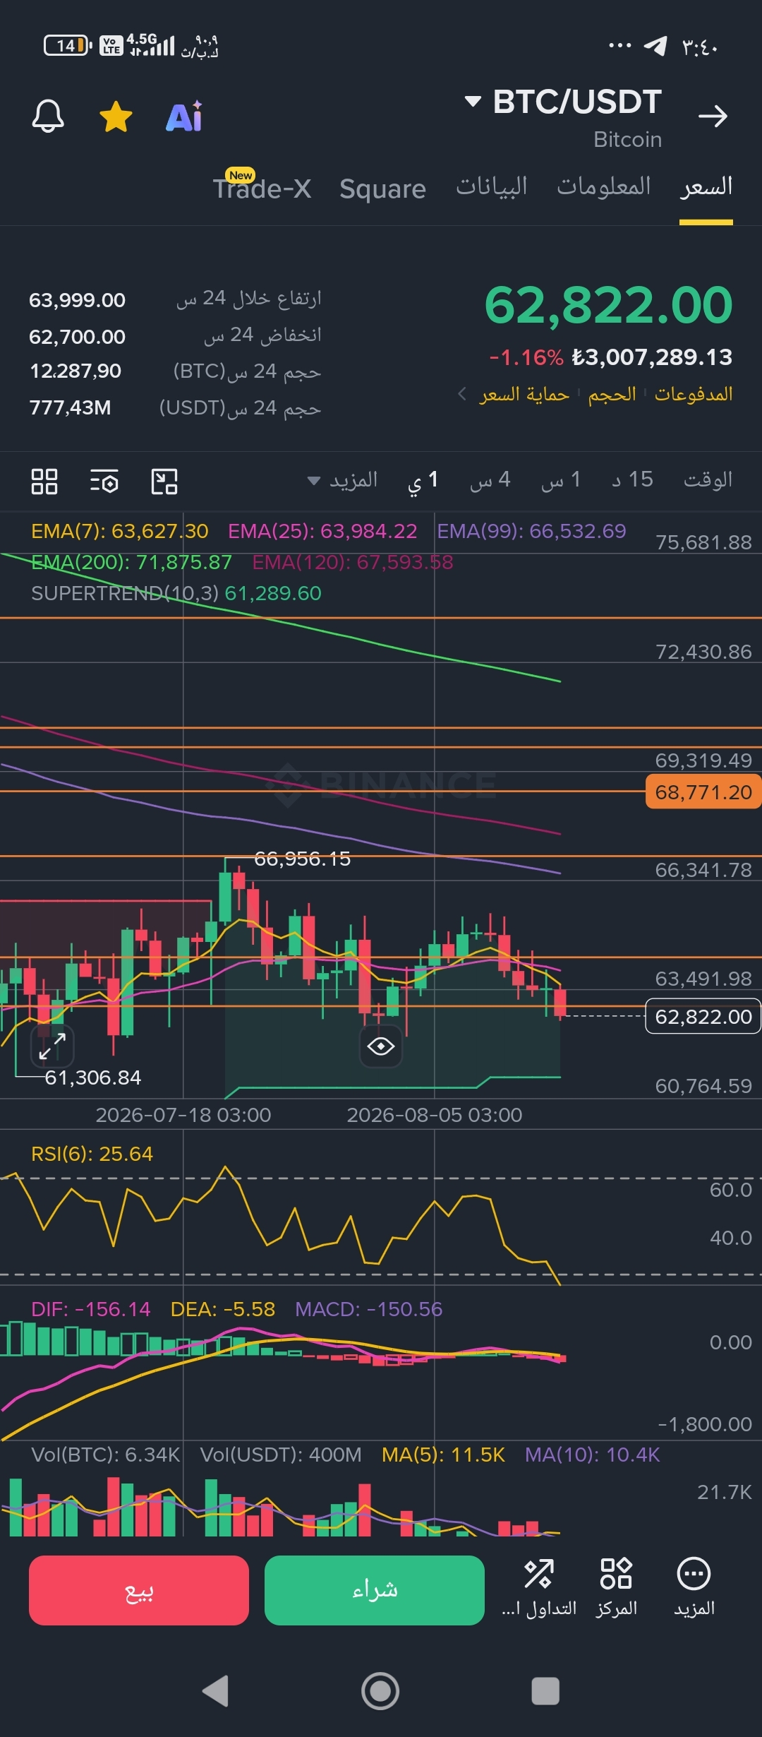Image resolution: width=762 pixels, height=1737 pixels.
Task: Select the 1 س timeframe
Action: click(x=561, y=480)
